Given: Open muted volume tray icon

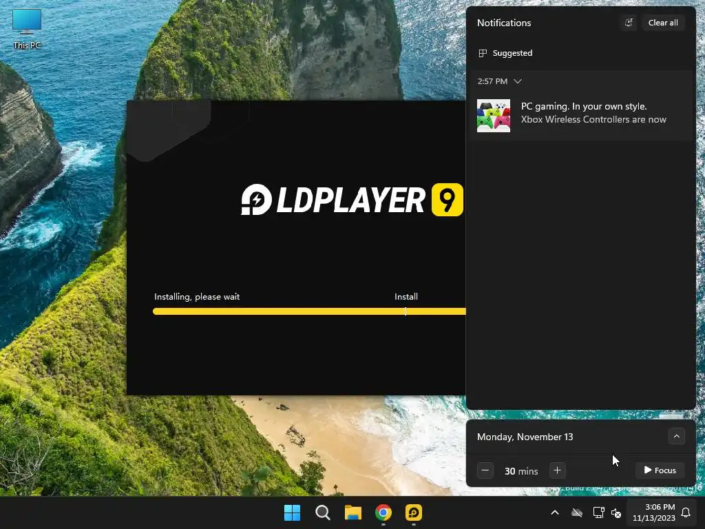Looking at the screenshot, I should [x=616, y=512].
